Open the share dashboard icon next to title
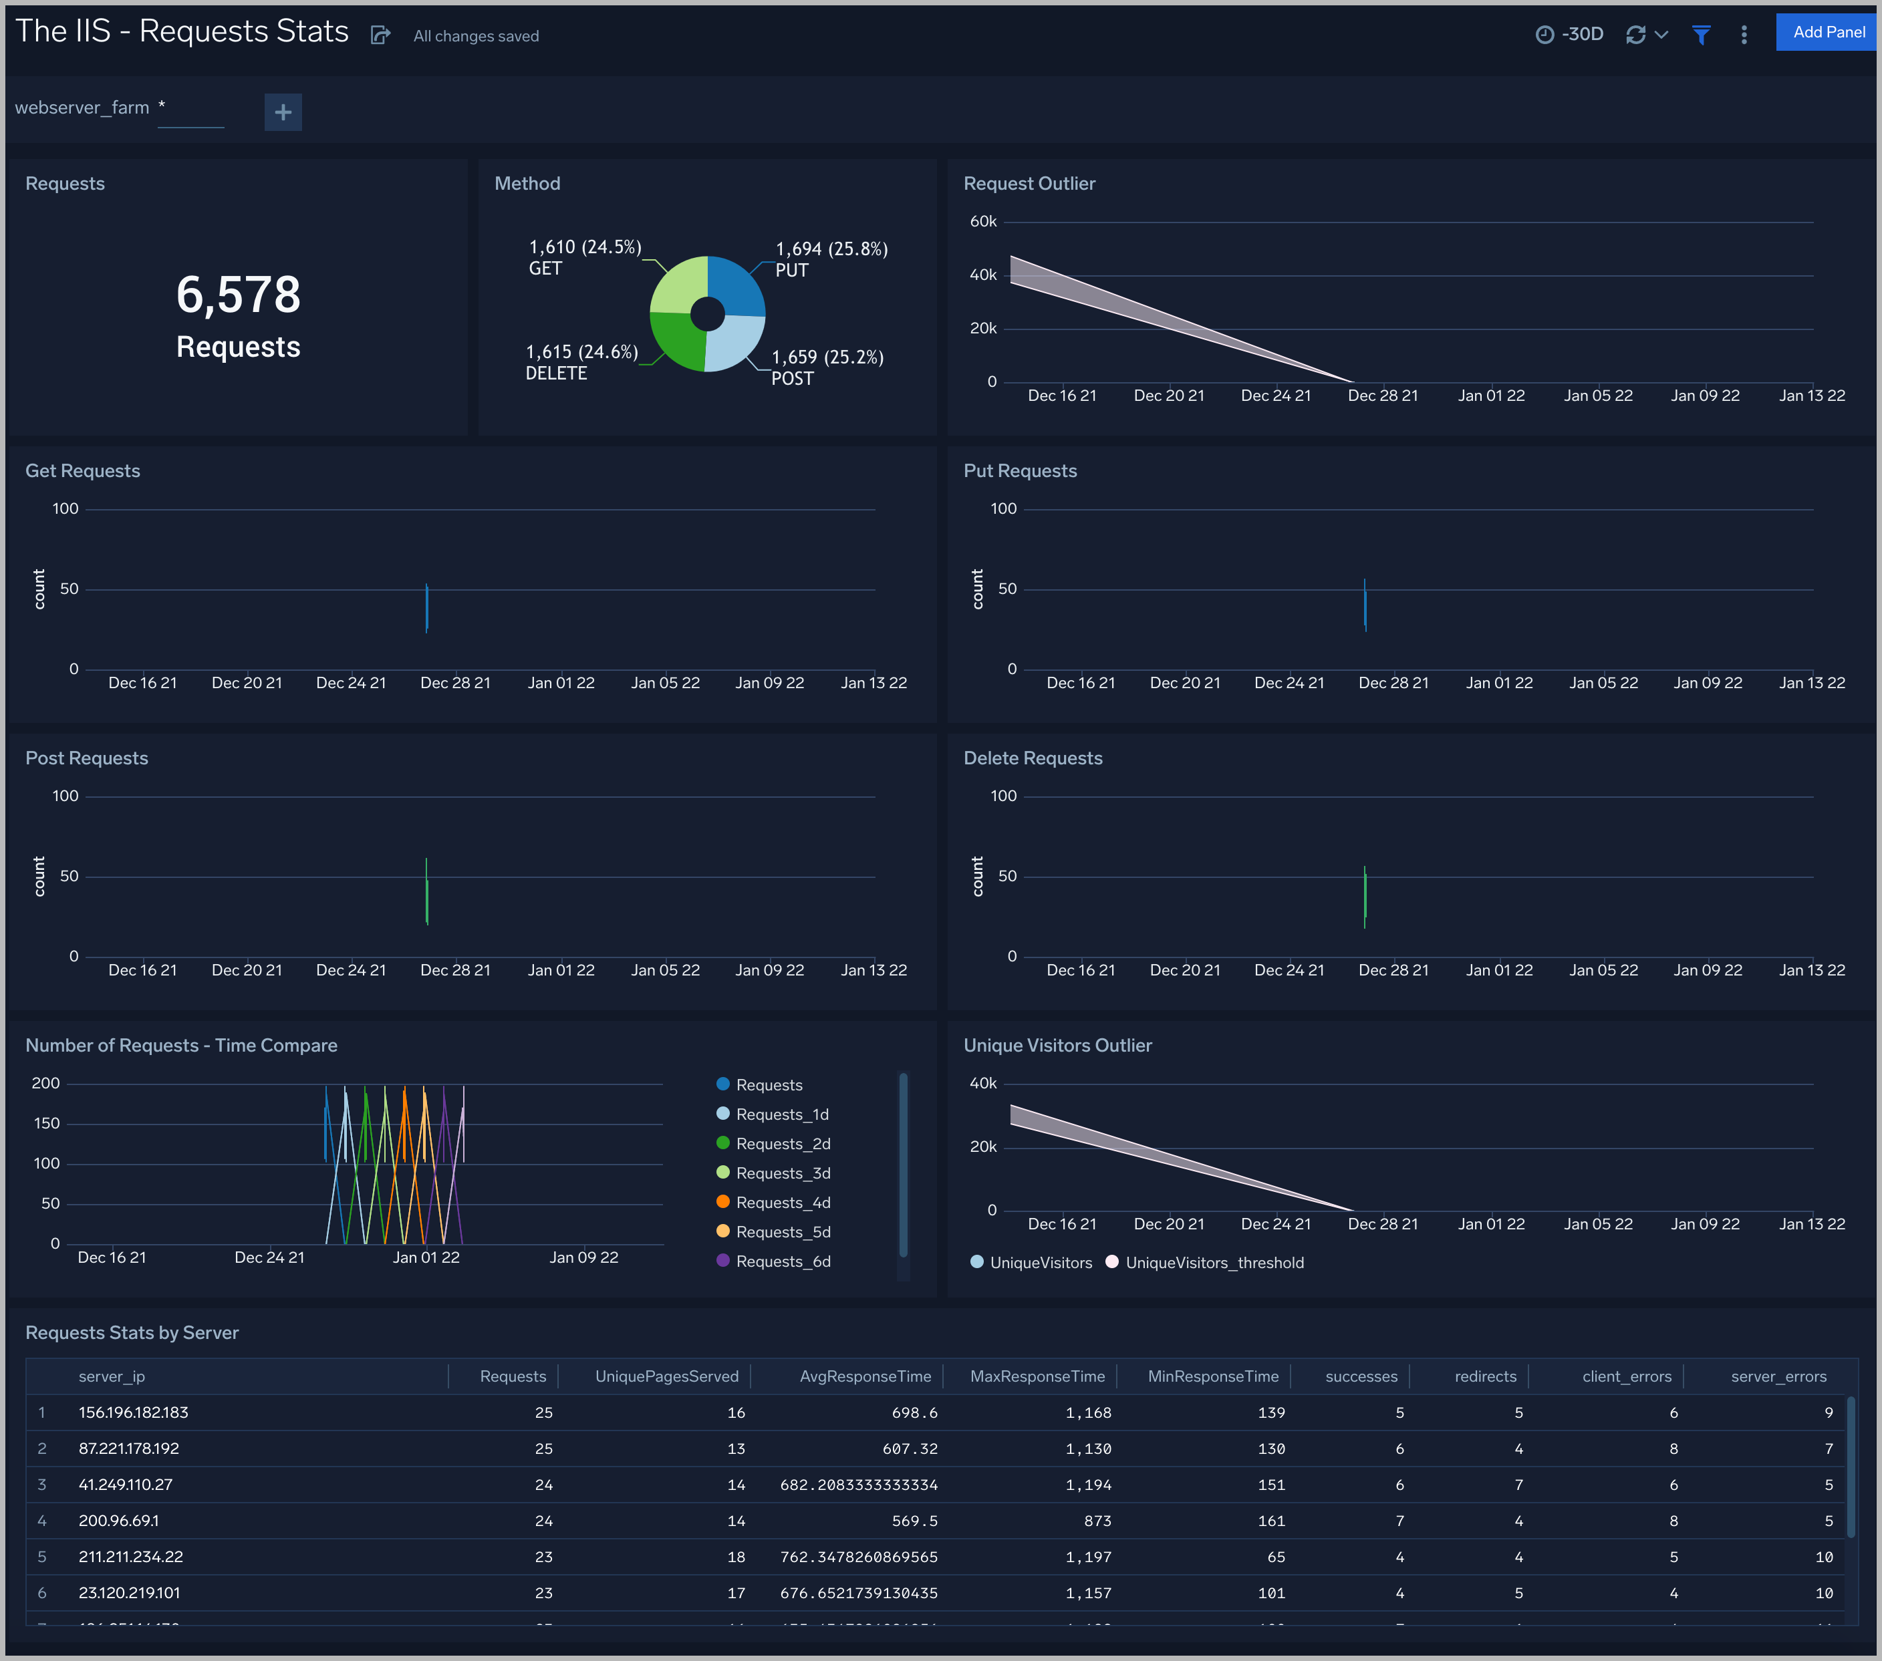Screen dimensions: 1882x1661 380,35
